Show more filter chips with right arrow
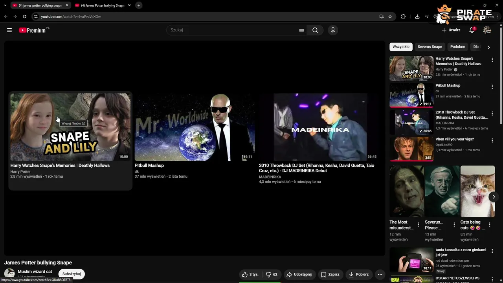 pyautogui.click(x=488, y=47)
